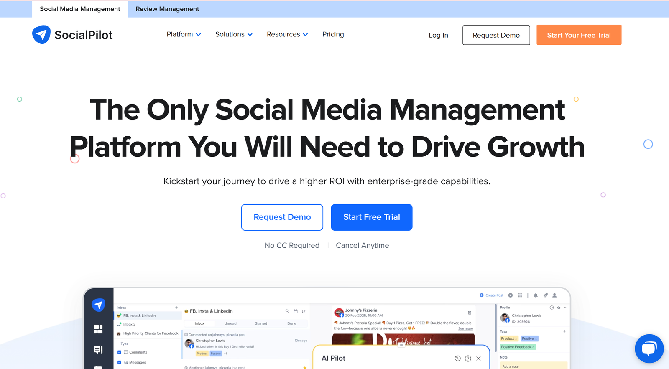Screen dimensions: 669x369
Task: Open the apps grid icon in top bar
Action: (x=520, y=295)
